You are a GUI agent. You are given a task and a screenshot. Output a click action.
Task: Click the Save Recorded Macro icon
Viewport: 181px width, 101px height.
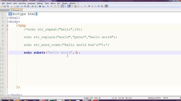(102, 6)
